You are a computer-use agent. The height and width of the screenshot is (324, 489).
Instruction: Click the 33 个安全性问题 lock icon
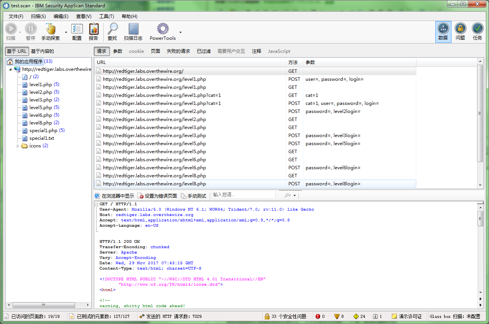(x=267, y=316)
